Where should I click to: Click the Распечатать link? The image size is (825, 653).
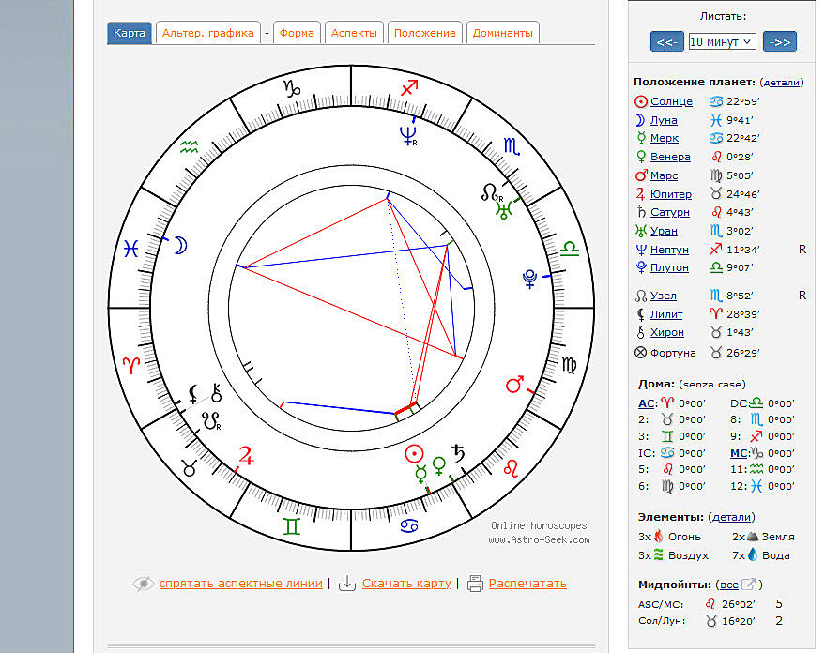pos(527,584)
